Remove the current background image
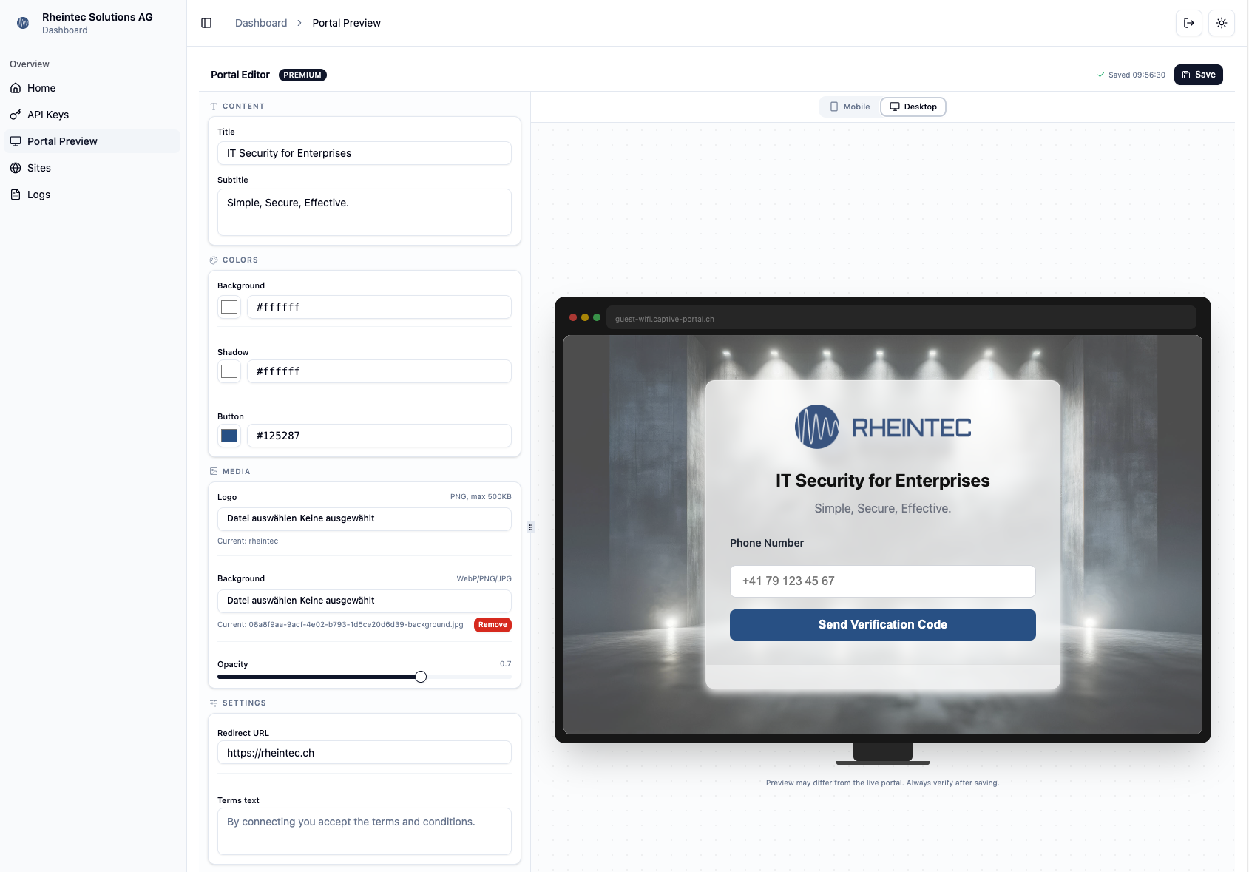This screenshot has height=872, width=1249. (493, 625)
